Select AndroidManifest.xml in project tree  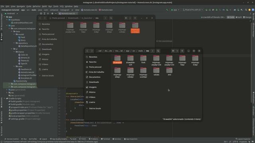pos(22,23)
